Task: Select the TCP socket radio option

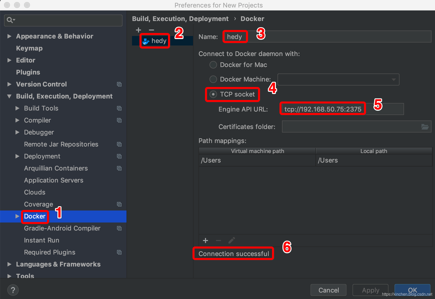Action: 213,94
